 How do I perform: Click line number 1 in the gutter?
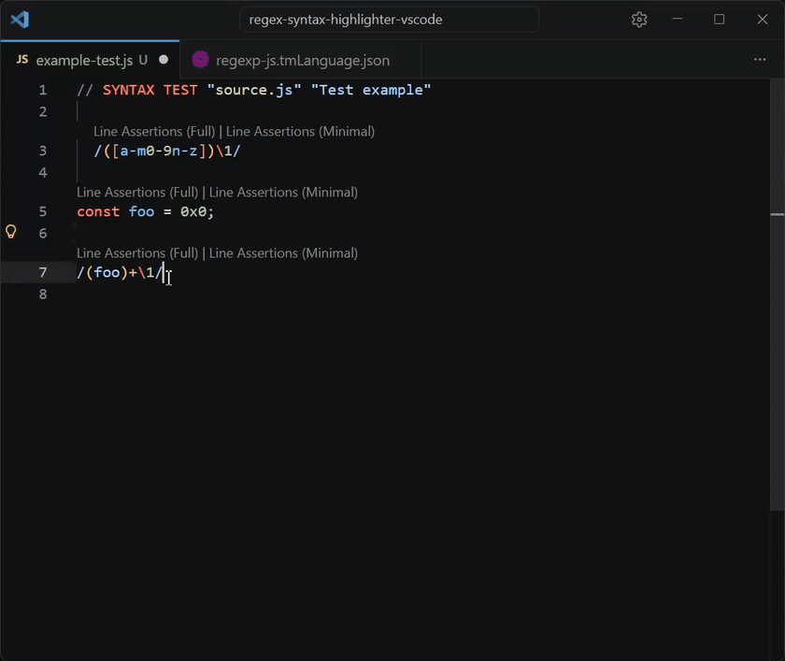pos(43,90)
